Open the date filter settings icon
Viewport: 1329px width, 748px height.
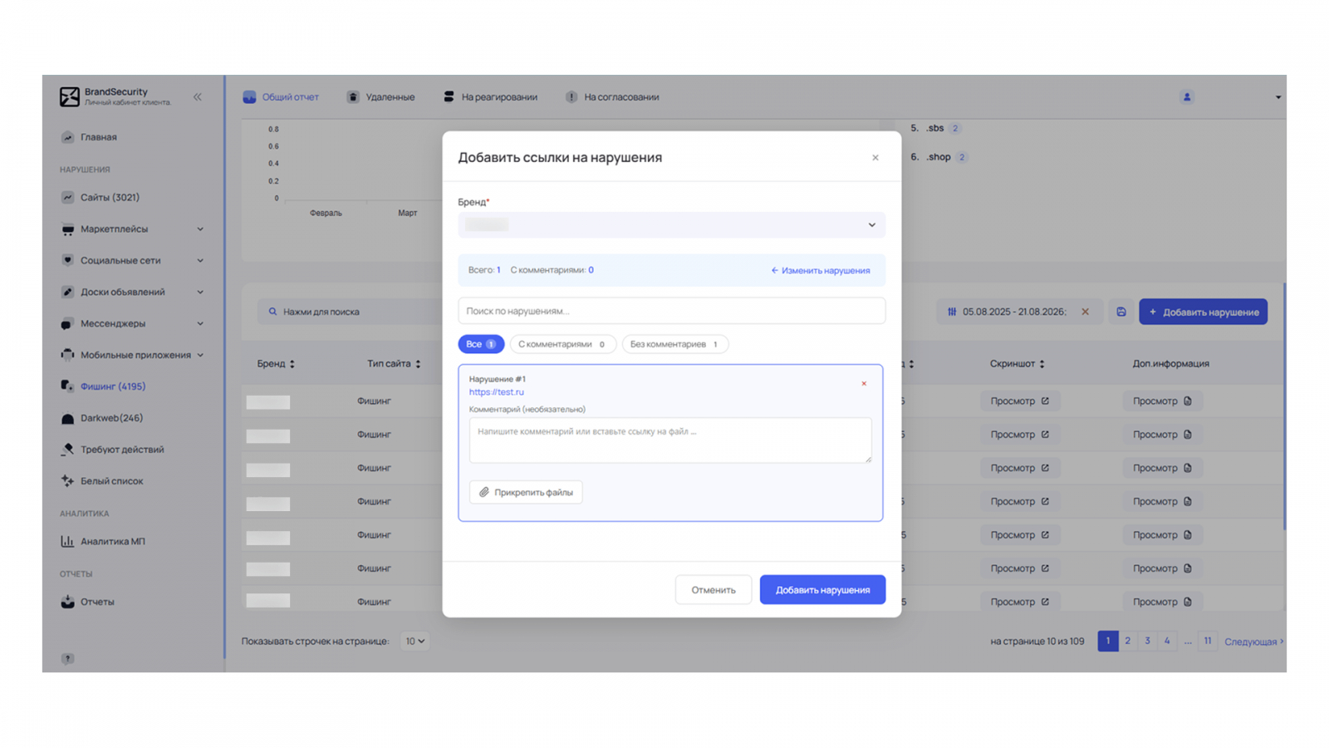tap(952, 312)
